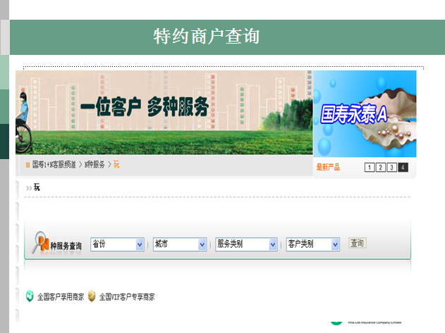This screenshot has height=333, width=445.
Task: Click the magnifier N种服务查询 icon
Action: pyautogui.click(x=41, y=242)
